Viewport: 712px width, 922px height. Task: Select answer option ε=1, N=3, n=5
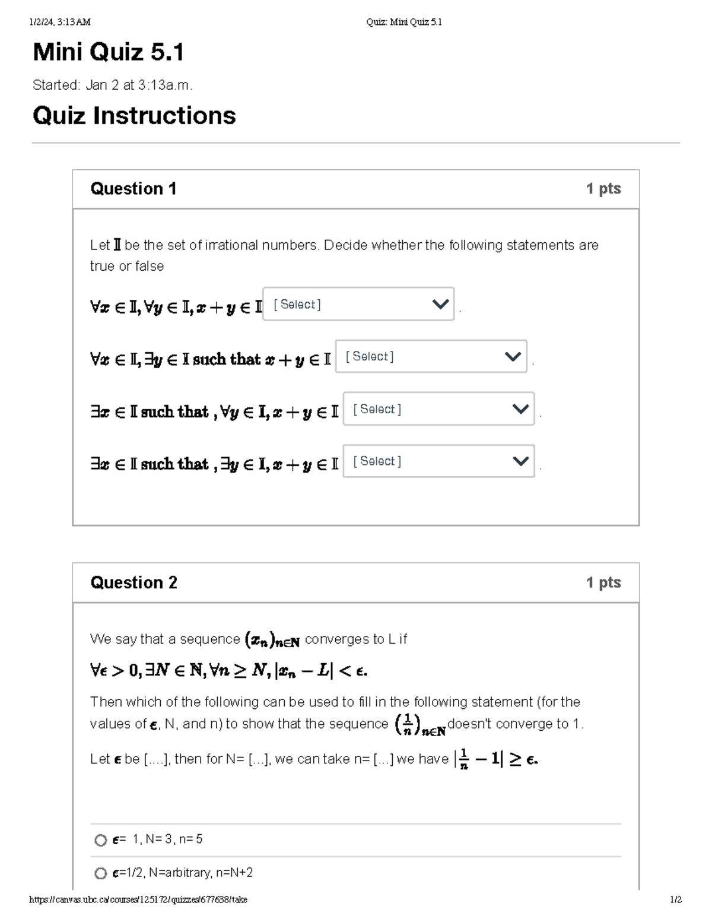click(157, 839)
